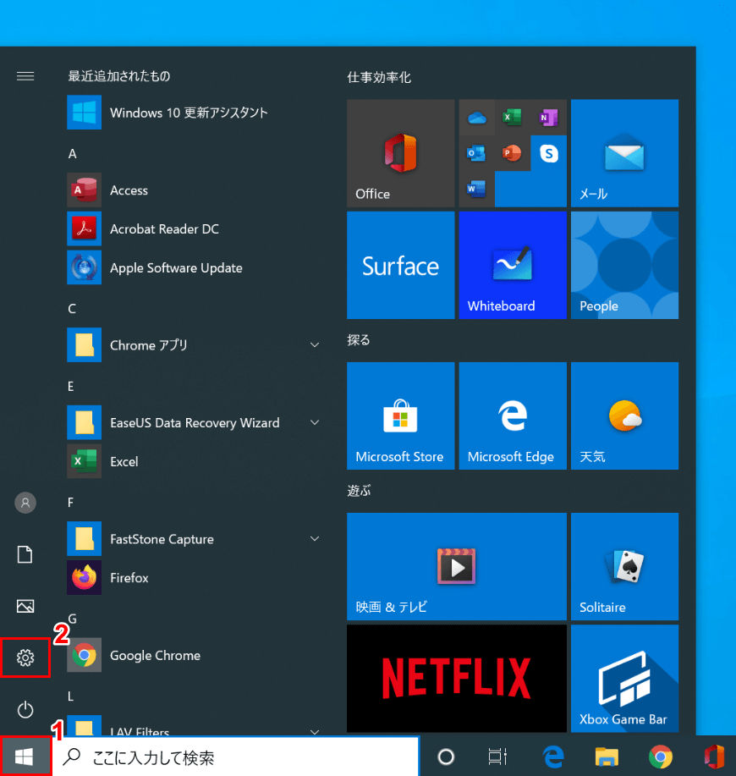Open OneDrive in the Office tile group
Screen dimensions: 736x776
477,118
